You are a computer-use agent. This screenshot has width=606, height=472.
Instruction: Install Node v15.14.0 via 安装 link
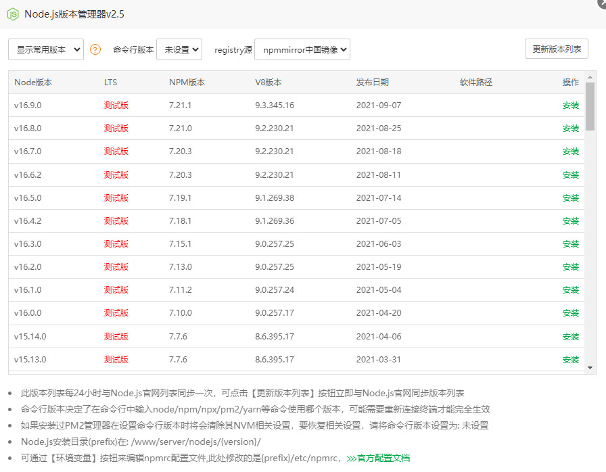coord(570,337)
